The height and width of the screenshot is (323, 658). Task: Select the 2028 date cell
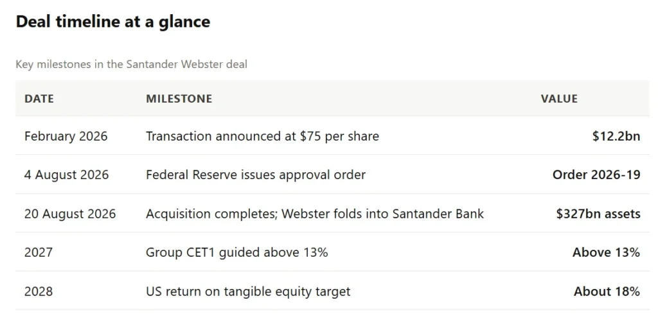(x=39, y=291)
